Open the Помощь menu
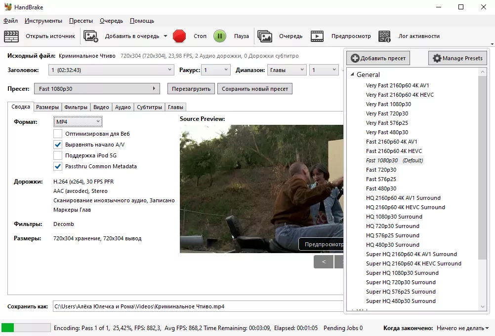The height and width of the screenshot is (336, 495). (x=142, y=21)
